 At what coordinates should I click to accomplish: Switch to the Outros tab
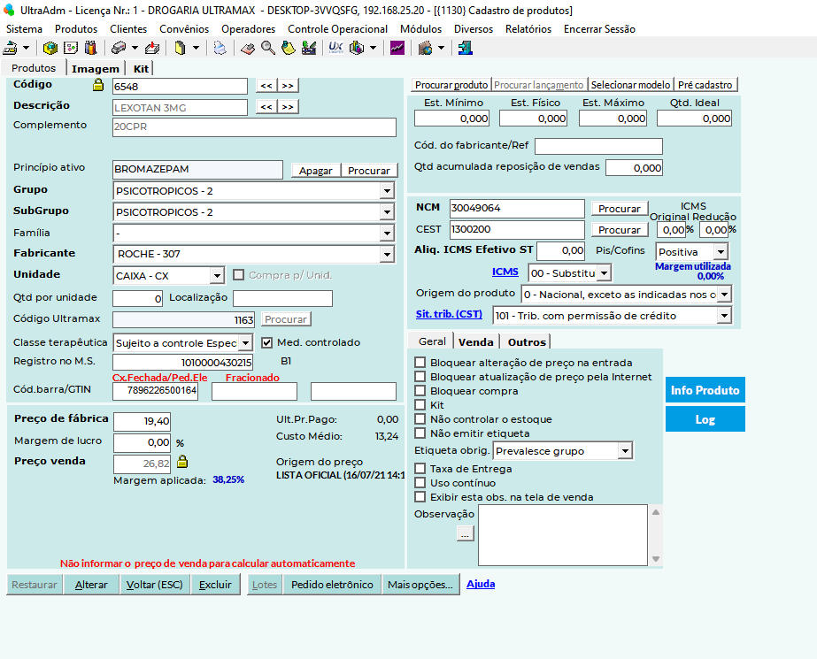pyautogui.click(x=527, y=342)
